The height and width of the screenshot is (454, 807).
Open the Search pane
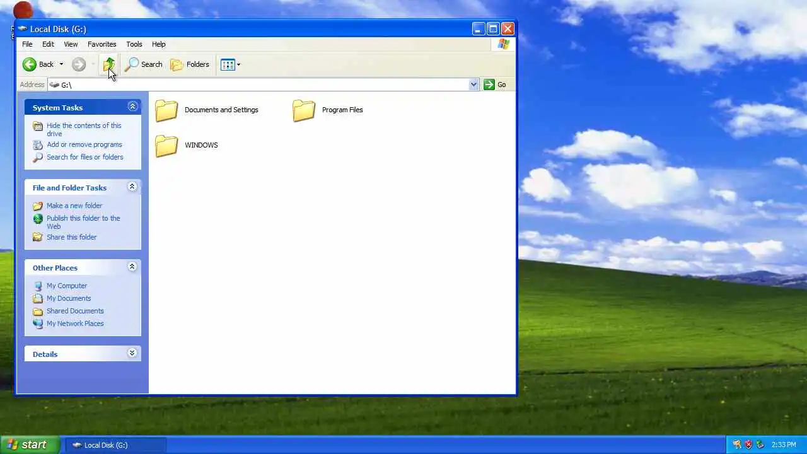144,64
